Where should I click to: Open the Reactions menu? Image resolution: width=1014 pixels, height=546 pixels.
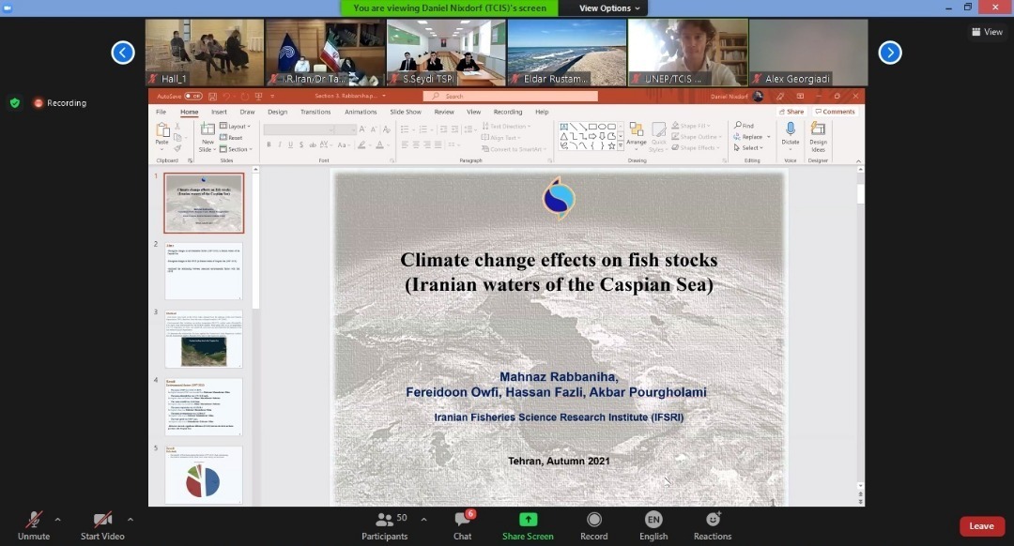pyautogui.click(x=713, y=520)
